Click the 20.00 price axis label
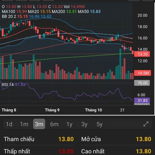The width and height of the screenshot is (155, 155). point(142,15)
